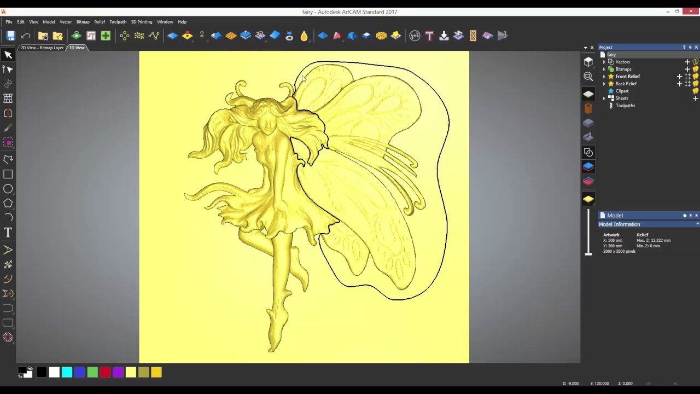Viewport: 700px width, 394px height.
Task: Open the File menu
Action: pyautogui.click(x=9, y=22)
